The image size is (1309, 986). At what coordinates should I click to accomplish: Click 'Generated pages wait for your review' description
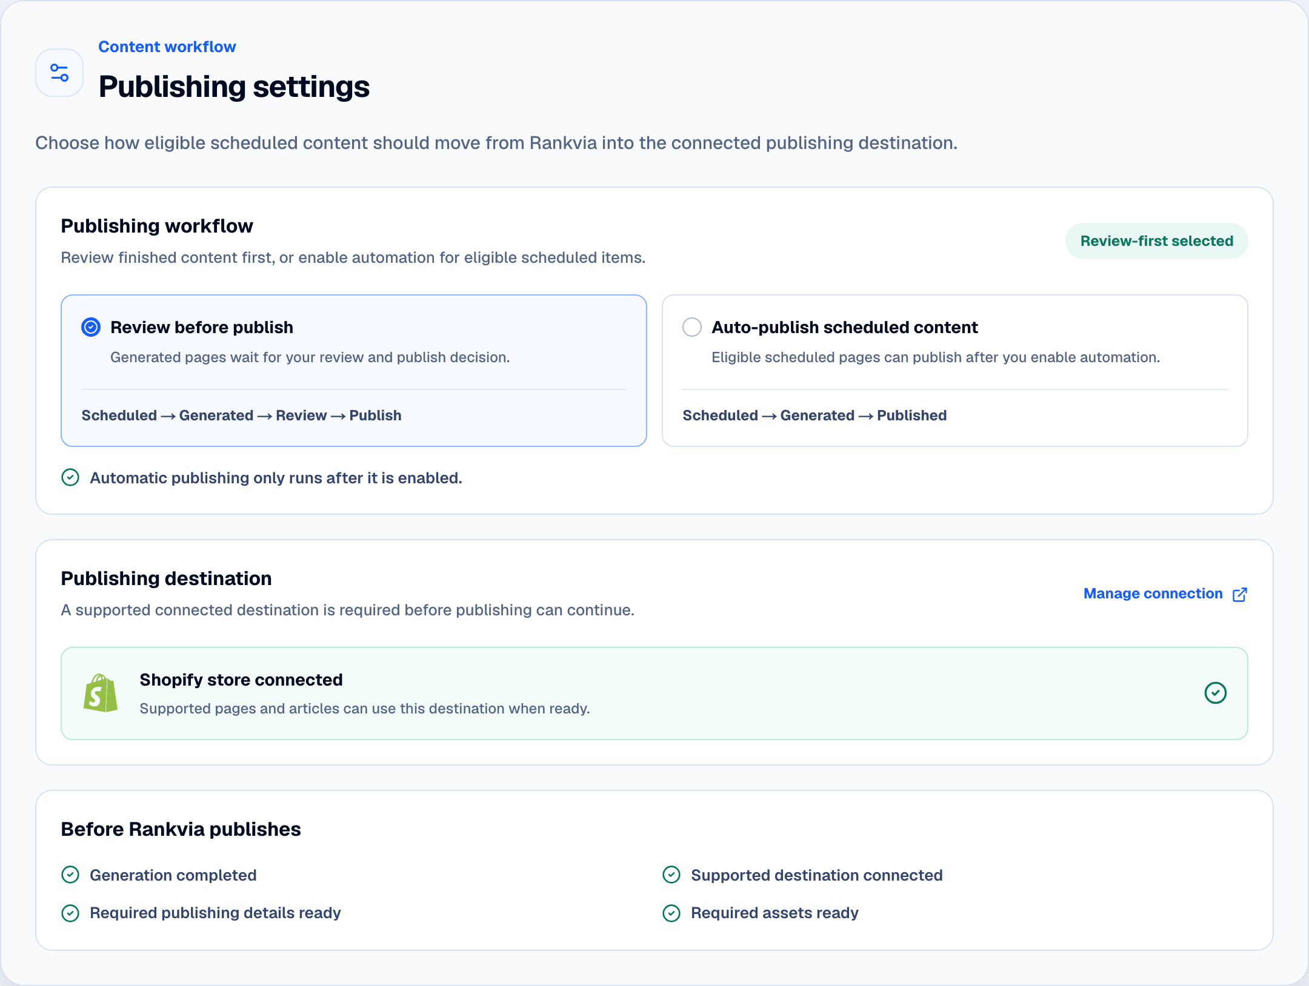pyautogui.click(x=310, y=357)
